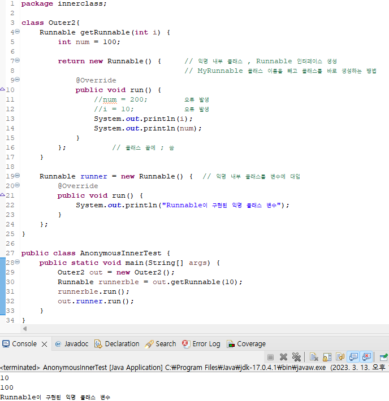The height and width of the screenshot is (401, 389).
Task: Click line number 17 in gutter
Action: pyautogui.click(x=10, y=157)
